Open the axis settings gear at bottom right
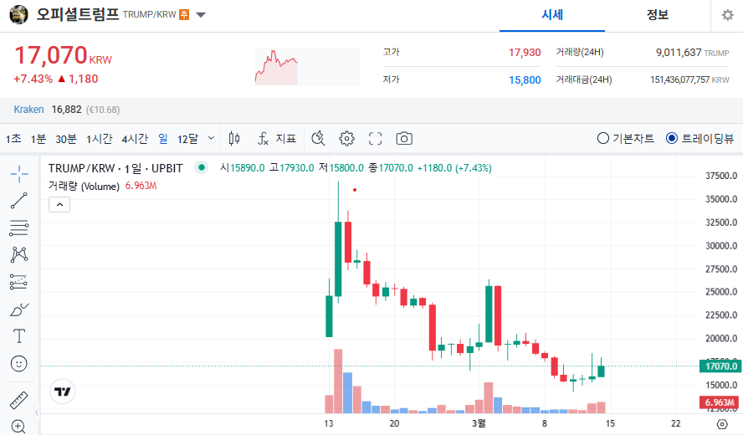 click(722, 424)
